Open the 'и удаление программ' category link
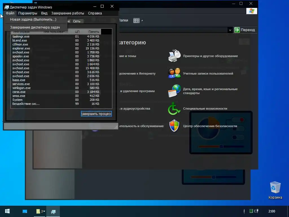This screenshot has height=217, width=289. pos(137,91)
